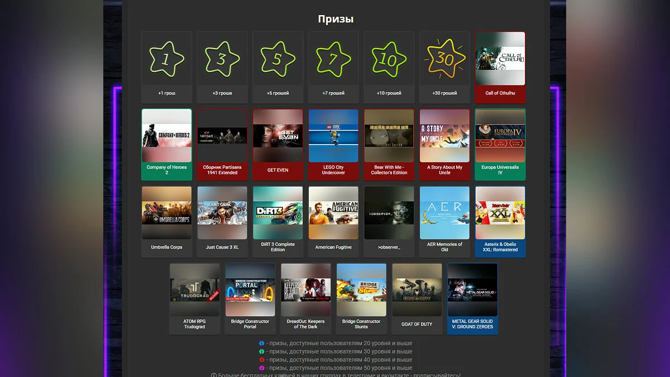Open the Company of Heroes 2 prize card
The image size is (670, 377).
pos(166,145)
